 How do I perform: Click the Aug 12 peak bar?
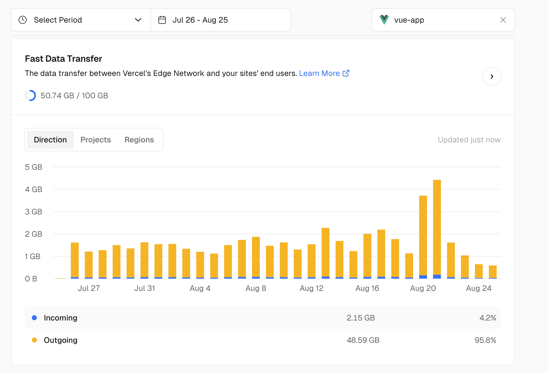[x=325, y=253]
